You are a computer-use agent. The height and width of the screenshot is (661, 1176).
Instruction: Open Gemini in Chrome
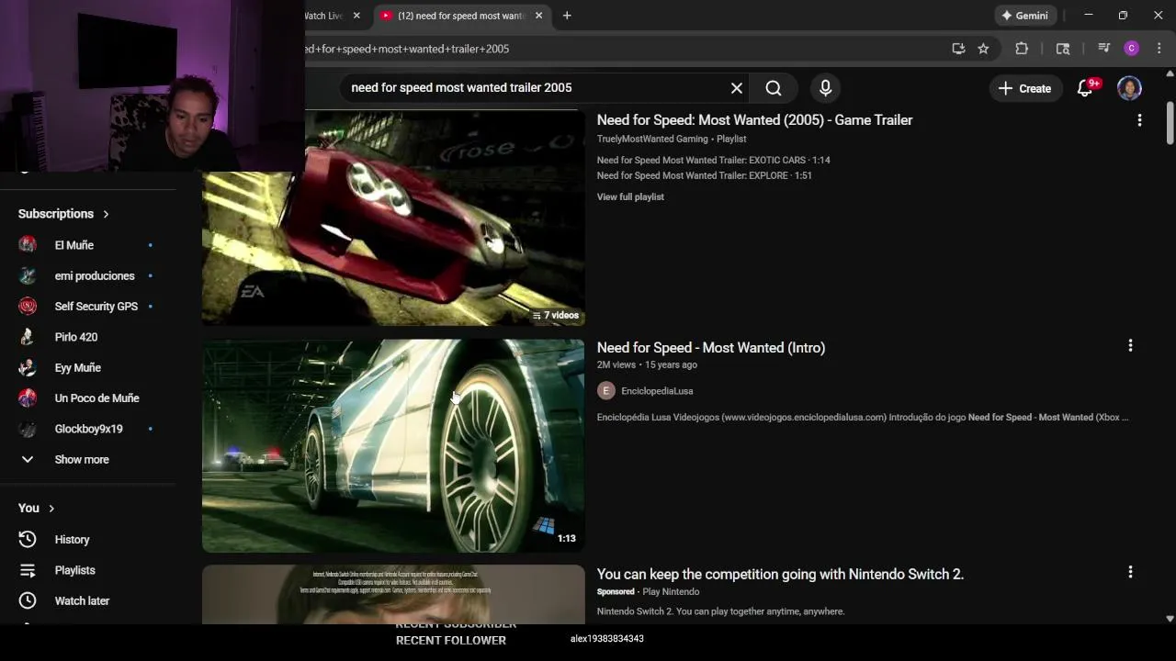tap(1026, 16)
